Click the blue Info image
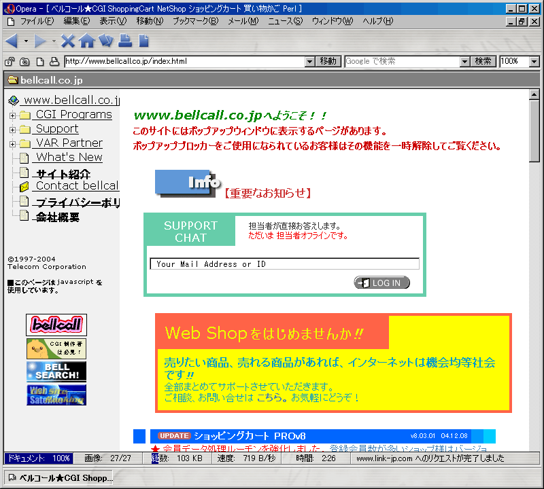The width and height of the screenshot is (544, 489). [188, 183]
